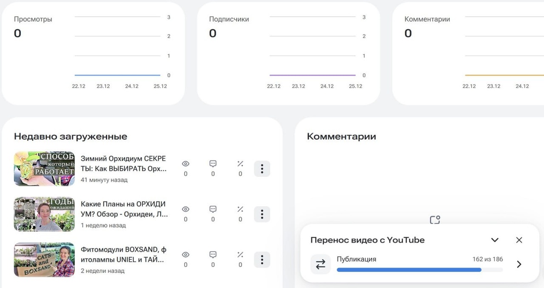The image size is (544, 288).
Task: Open video title Какие Планы на ОРХИДИУМ
Action: [x=124, y=209]
